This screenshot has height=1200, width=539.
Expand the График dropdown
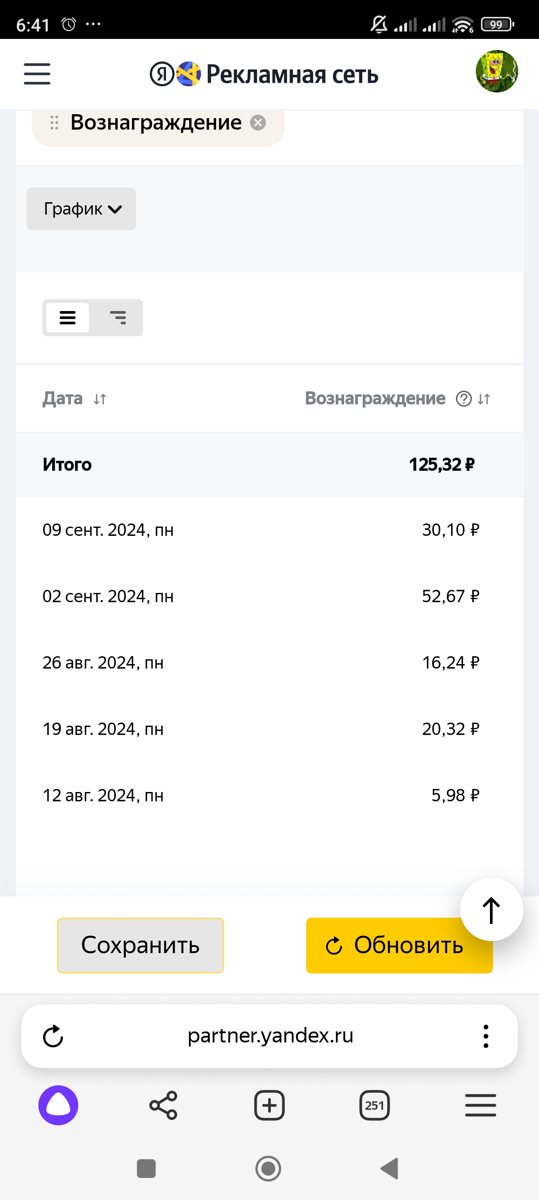coord(81,209)
